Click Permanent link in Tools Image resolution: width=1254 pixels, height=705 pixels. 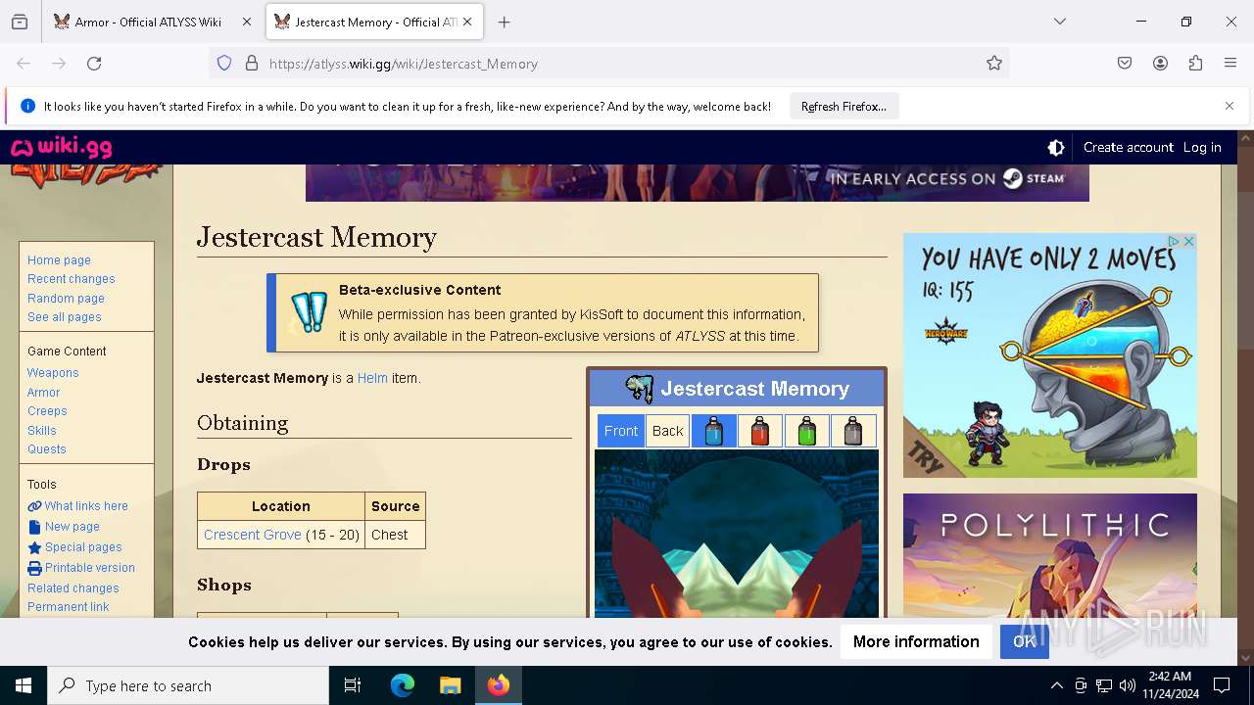pos(69,607)
